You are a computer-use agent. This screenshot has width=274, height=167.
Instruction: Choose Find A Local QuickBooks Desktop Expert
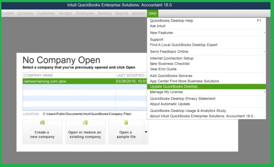(206, 45)
